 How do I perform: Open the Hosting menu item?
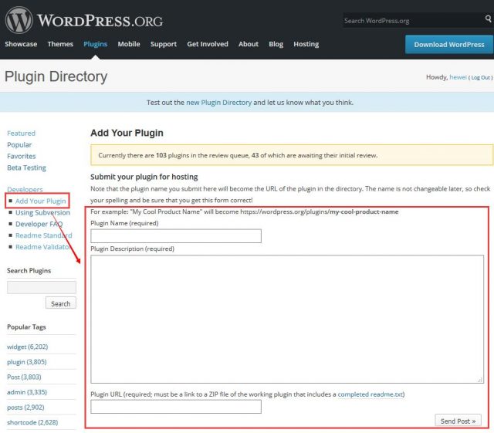coord(306,44)
